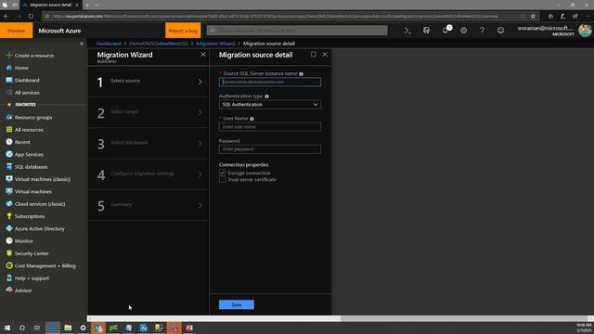Close the Migration source detail blade
Image resolution: width=594 pixels, height=334 pixels.
[x=325, y=55]
